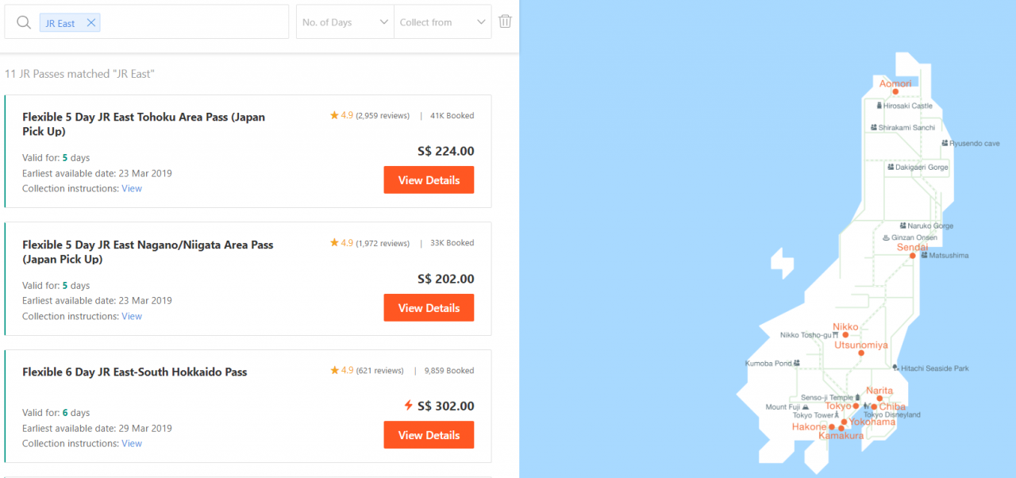Select the Mount Fuji landmark icon
Screen dimensions: 1016x478
click(x=806, y=407)
